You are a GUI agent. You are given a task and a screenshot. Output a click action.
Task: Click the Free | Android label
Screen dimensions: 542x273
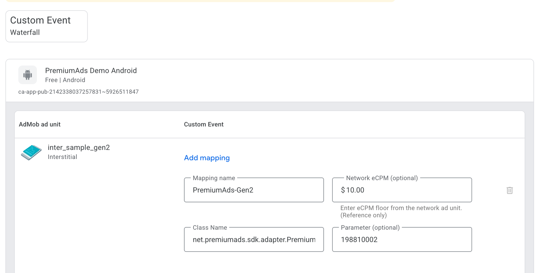(x=65, y=80)
